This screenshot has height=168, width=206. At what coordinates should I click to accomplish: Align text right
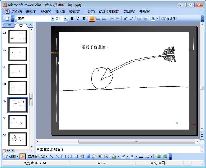coord(104,19)
